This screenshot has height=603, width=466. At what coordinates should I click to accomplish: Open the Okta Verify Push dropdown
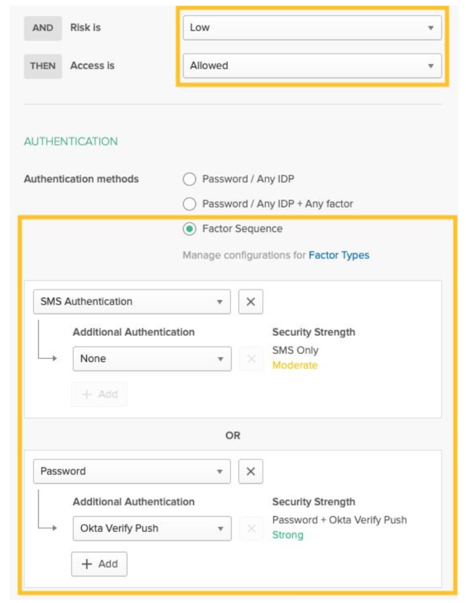click(151, 529)
